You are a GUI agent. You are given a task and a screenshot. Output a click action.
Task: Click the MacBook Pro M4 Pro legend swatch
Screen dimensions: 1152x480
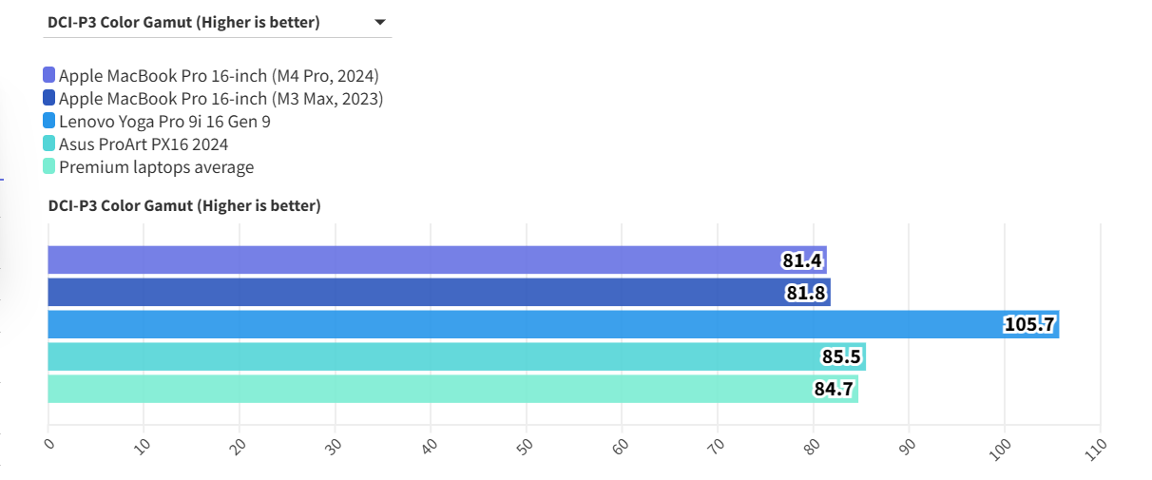[x=49, y=76]
